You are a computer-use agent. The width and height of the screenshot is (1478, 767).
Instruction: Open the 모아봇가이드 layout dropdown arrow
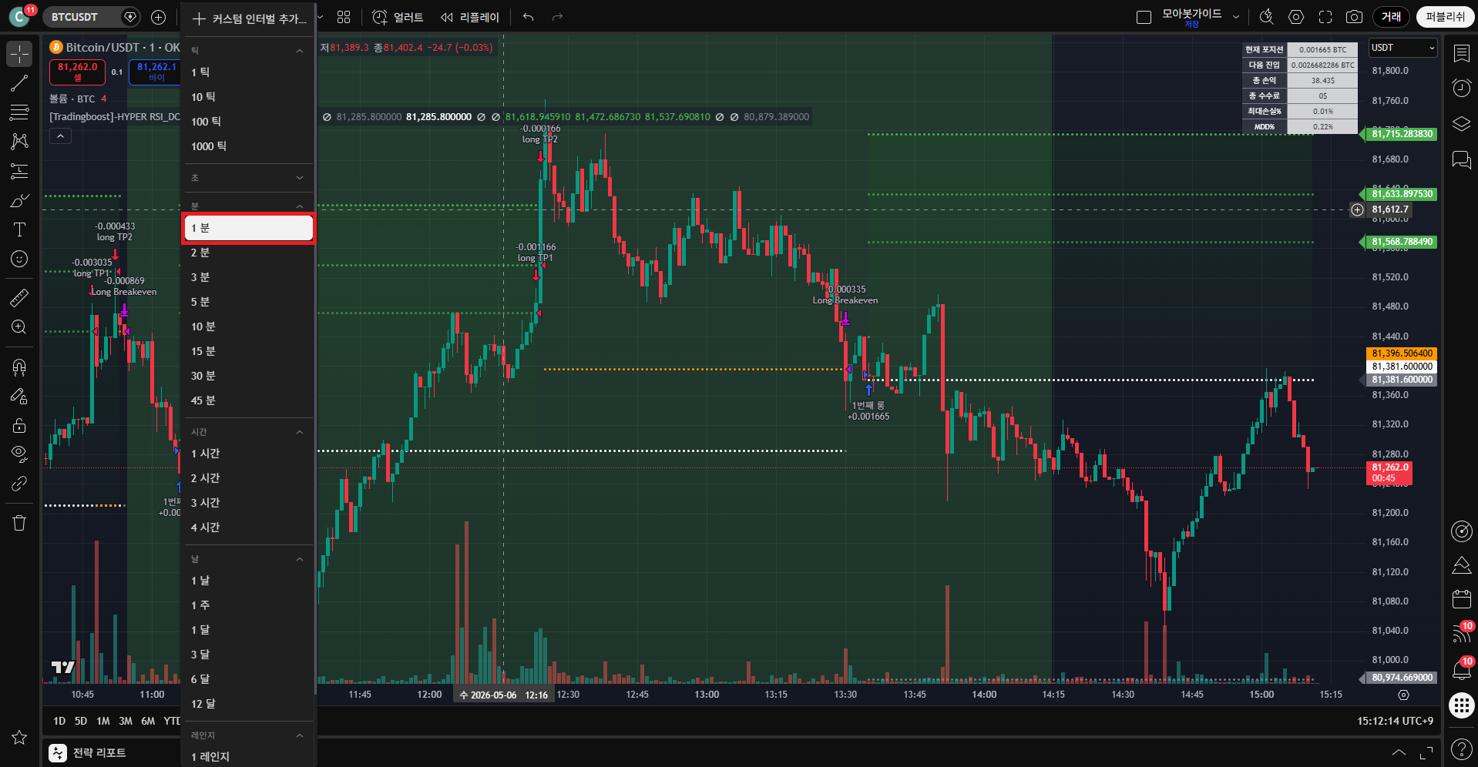coord(1236,17)
